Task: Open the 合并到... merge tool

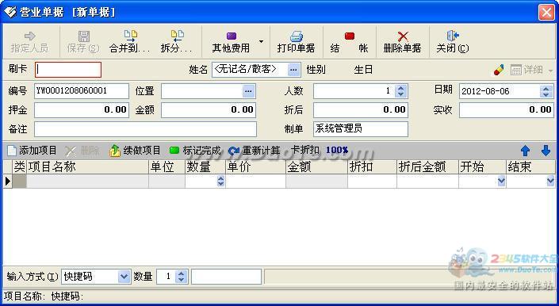Action: pyautogui.click(x=130, y=42)
